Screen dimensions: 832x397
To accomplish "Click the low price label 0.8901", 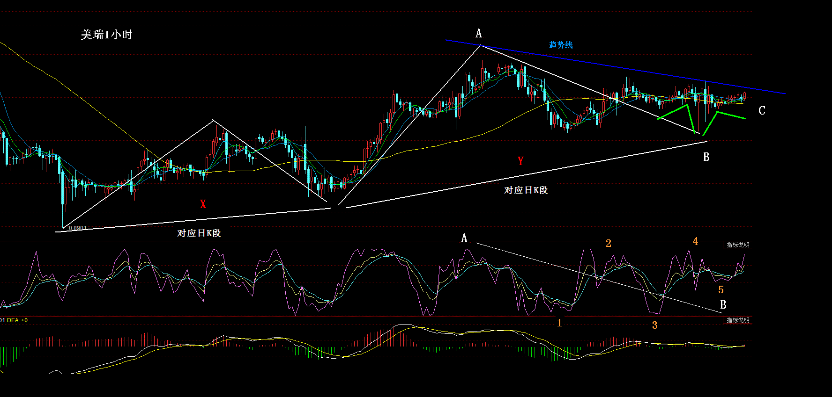I will coord(77,228).
